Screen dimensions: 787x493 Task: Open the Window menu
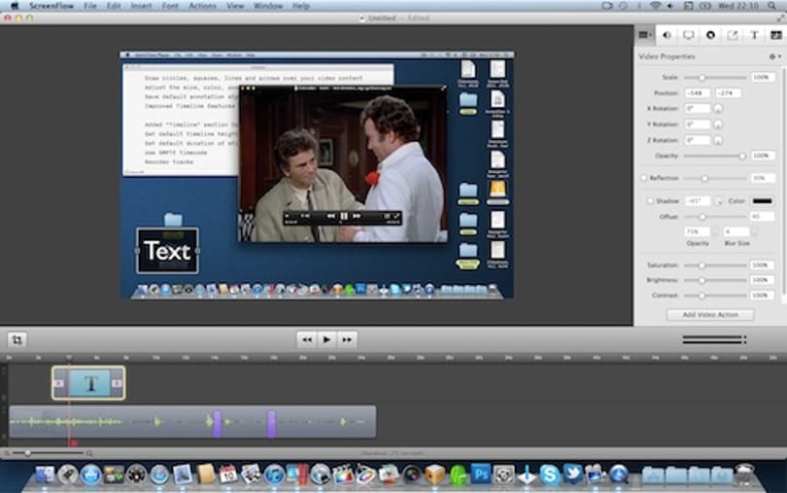pos(268,6)
